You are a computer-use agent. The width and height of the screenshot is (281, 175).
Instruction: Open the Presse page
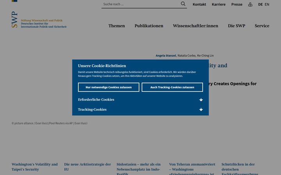coord(237,4)
